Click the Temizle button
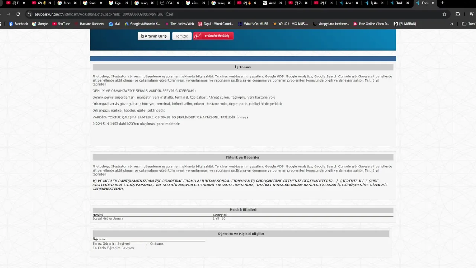 pyautogui.click(x=182, y=36)
